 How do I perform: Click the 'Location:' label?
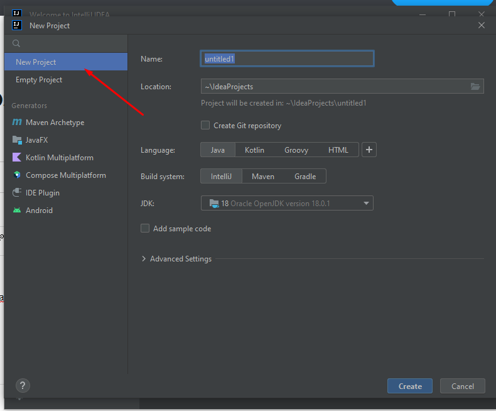(156, 87)
